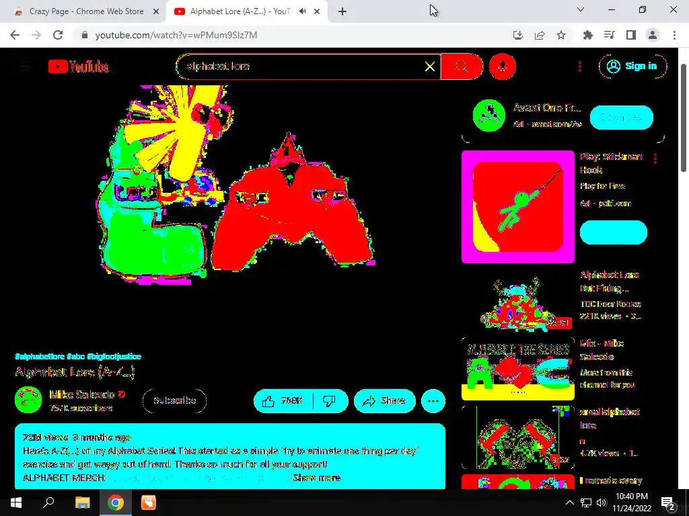Open the Windows Start menu
The image size is (689, 516).
16,503
